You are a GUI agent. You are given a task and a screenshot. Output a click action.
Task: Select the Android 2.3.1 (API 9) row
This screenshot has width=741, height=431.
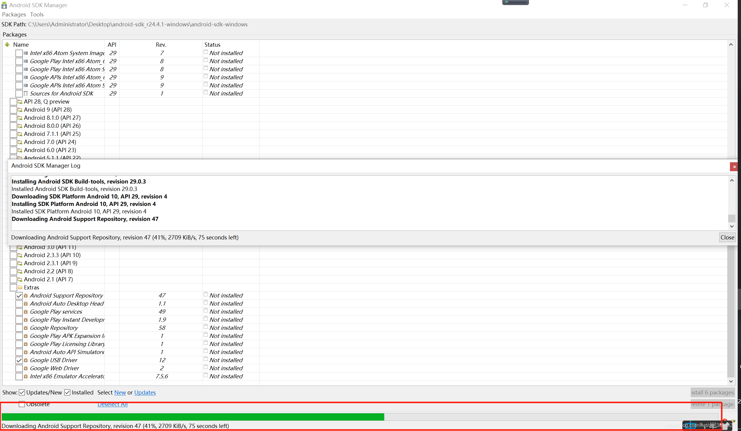[365, 263]
